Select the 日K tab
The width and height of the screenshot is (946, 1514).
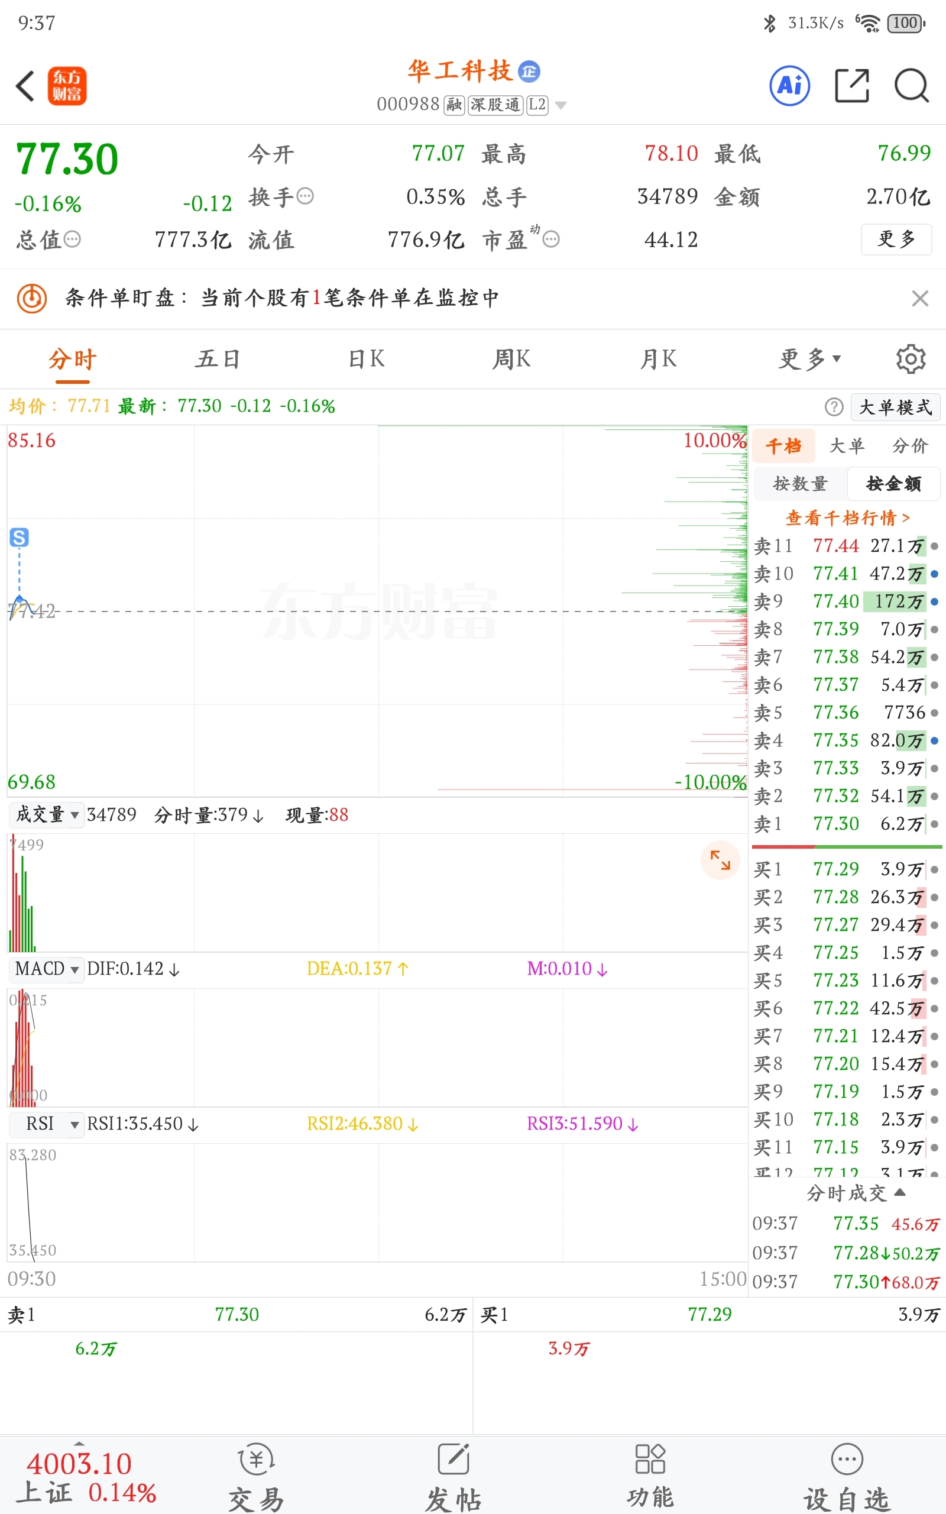tap(366, 359)
